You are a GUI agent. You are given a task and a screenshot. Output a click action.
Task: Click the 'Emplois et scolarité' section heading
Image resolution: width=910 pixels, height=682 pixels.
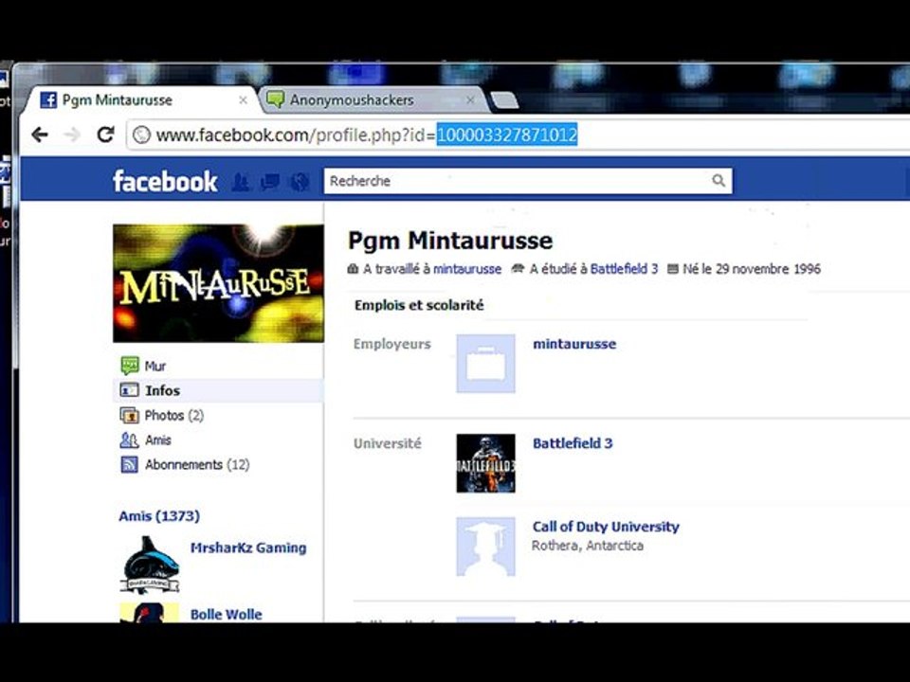419,305
